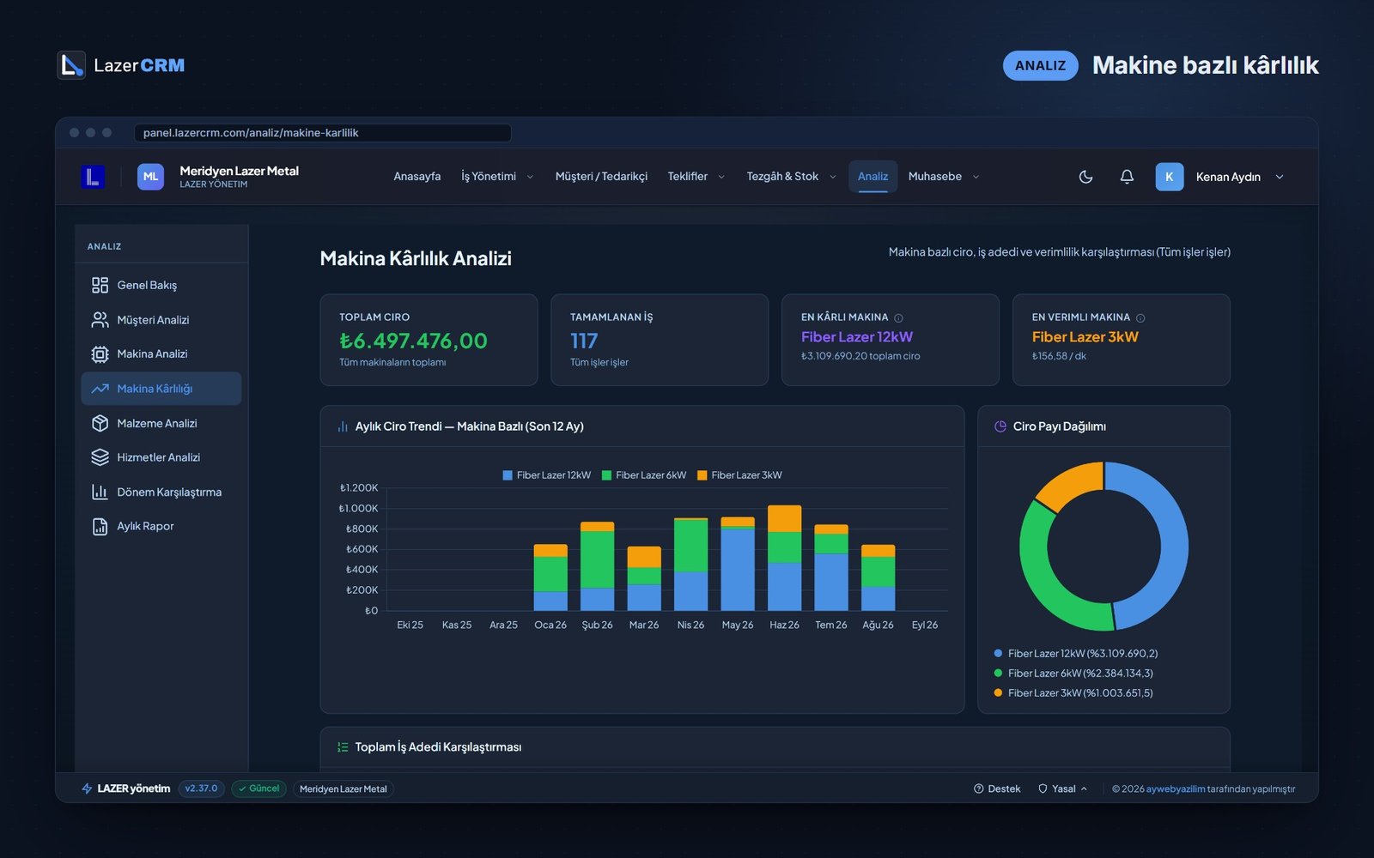Click the Yasal shield icon in footer
The height and width of the screenshot is (858, 1374).
(x=1043, y=789)
